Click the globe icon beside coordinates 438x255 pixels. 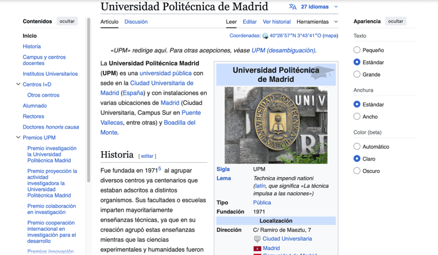tap(265, 36)
